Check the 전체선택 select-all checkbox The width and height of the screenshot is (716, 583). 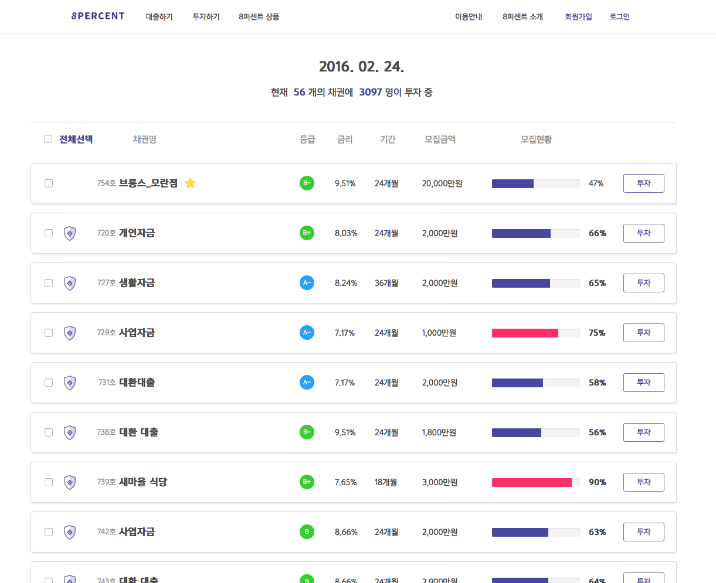(48, 138)
